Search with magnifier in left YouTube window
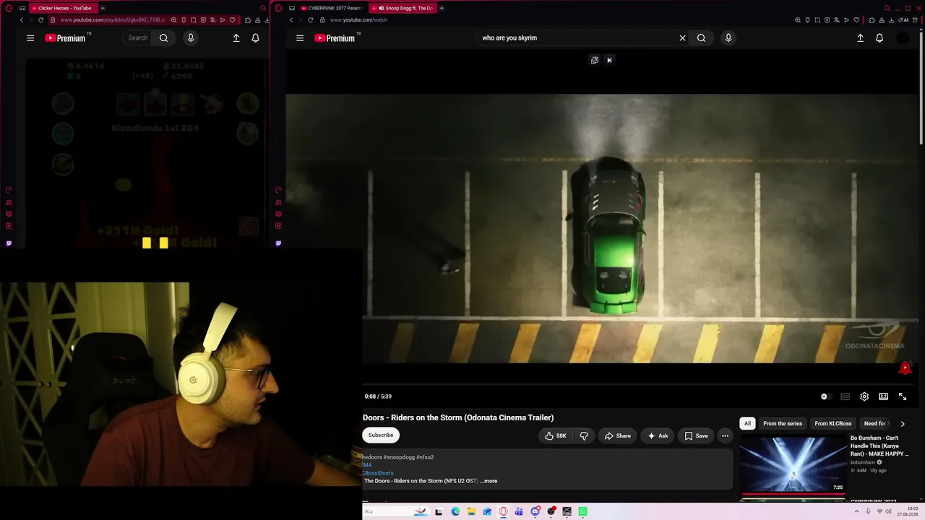This screenshot has width=925, height=520. pyautogui.click(x=164, y=38)
